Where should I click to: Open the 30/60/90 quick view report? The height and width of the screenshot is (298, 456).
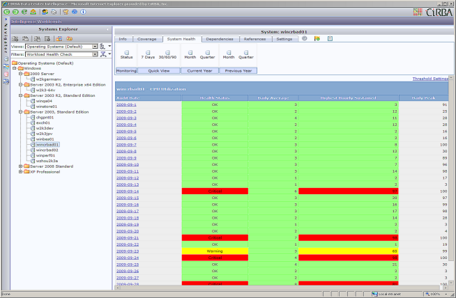pos(167,53)
